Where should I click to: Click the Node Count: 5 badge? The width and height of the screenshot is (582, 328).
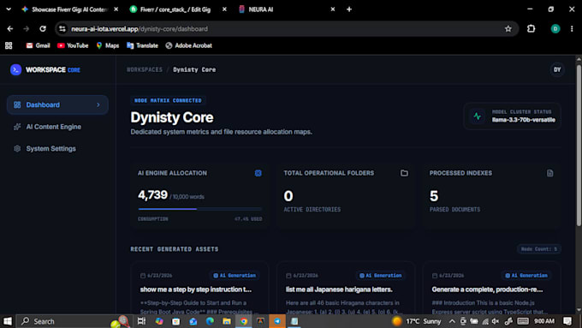pos(539,249)
